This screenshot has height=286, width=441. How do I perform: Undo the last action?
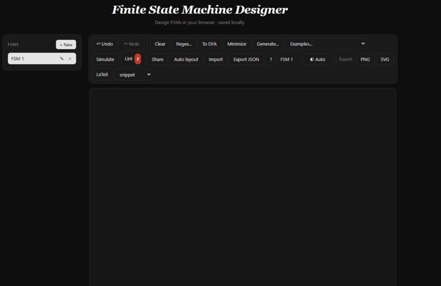pos(105,44)
